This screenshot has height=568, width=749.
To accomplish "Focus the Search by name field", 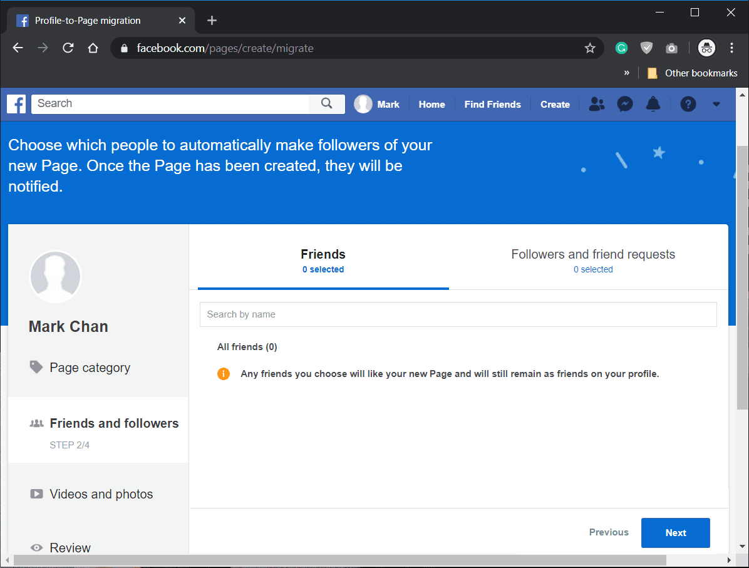I will (x=458, y=314).
